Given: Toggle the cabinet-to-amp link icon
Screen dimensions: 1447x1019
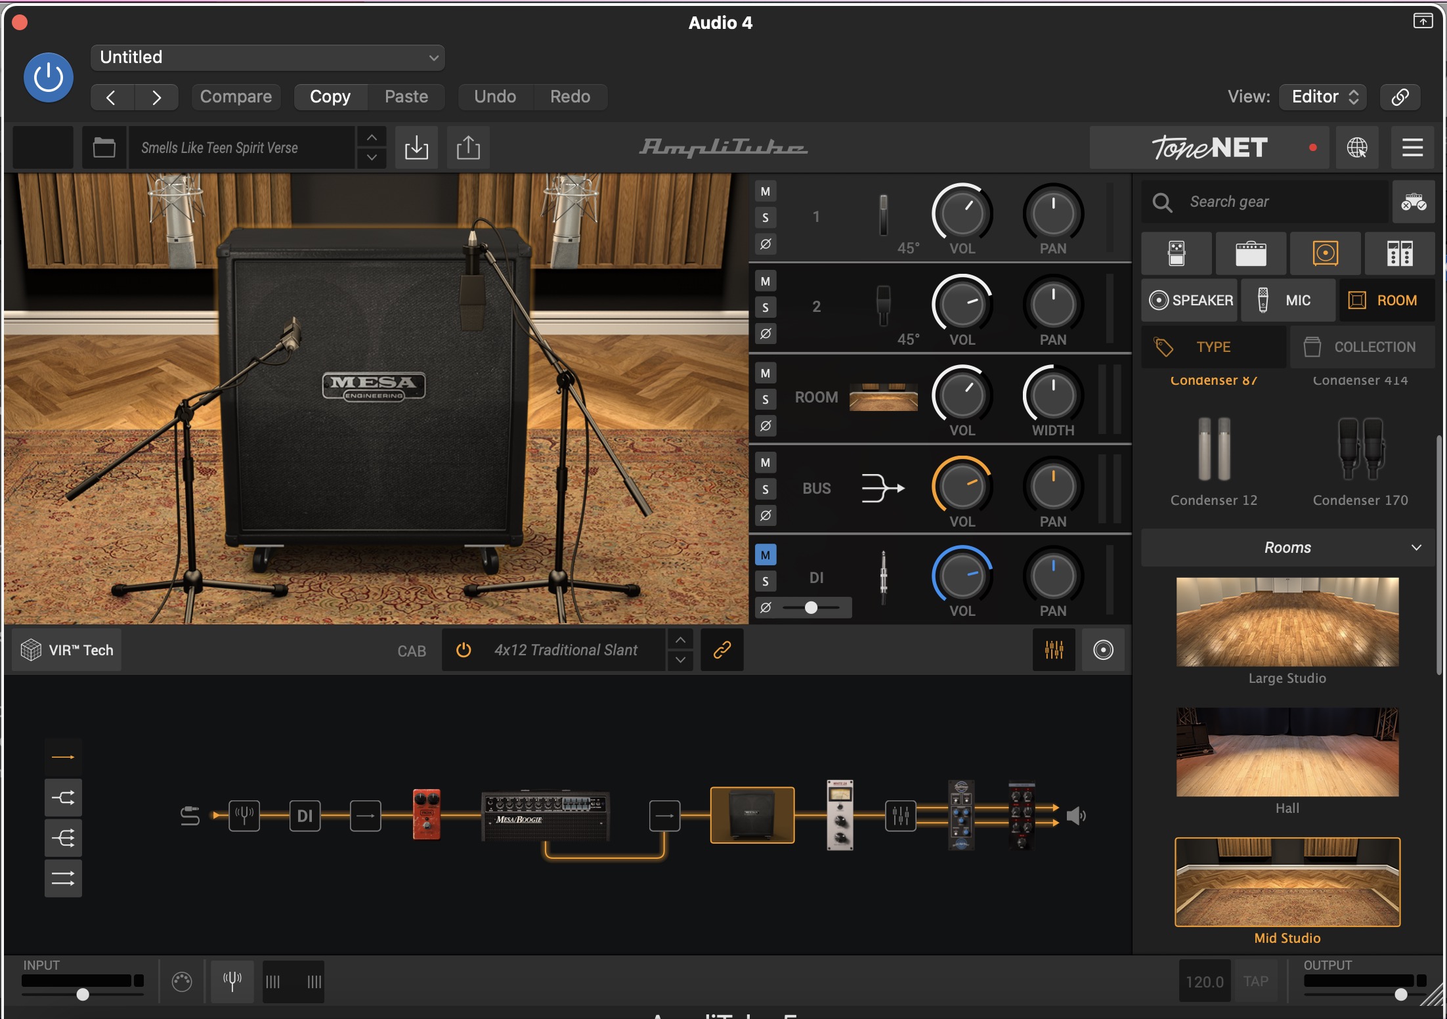Looking at the screenshot, I should tap(722, 650).
